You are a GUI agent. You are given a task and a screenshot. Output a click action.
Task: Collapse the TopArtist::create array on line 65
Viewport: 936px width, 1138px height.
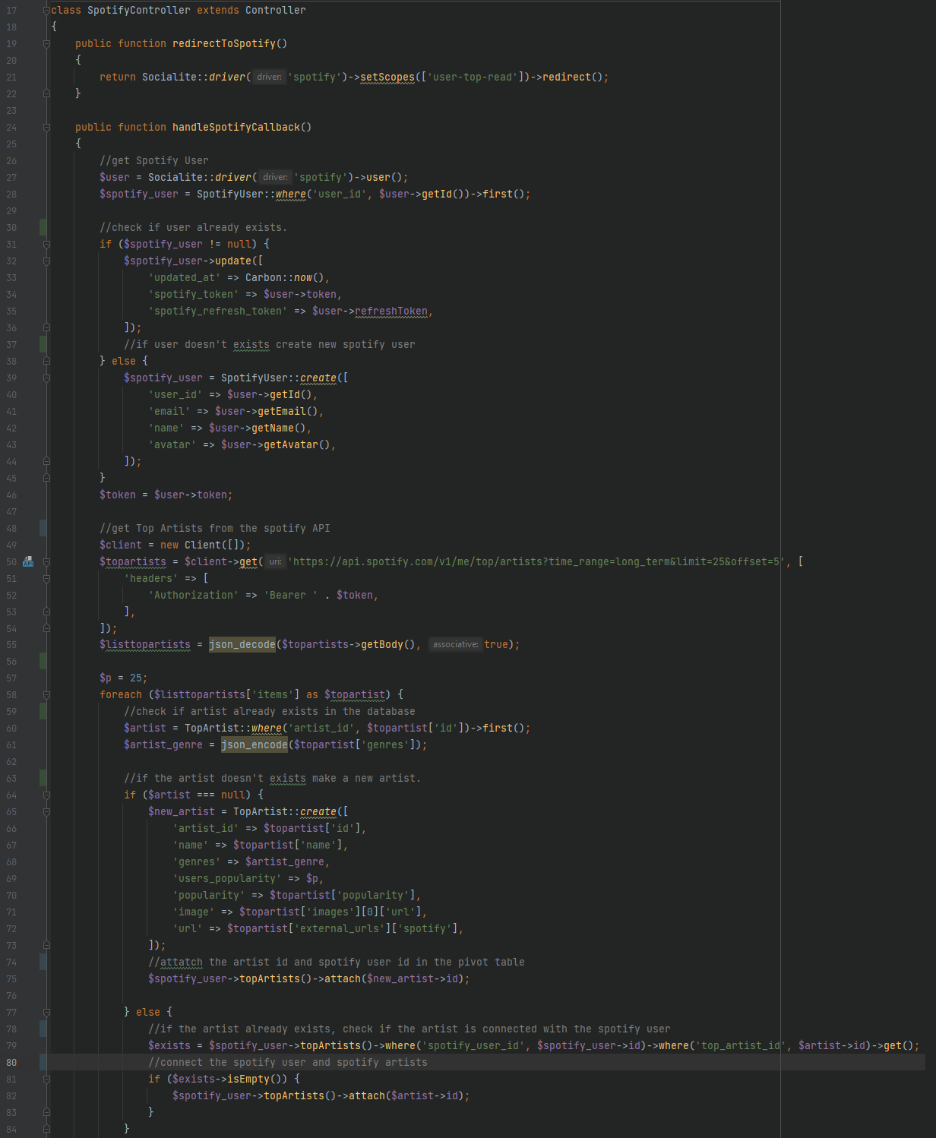(x=46, y=812)
